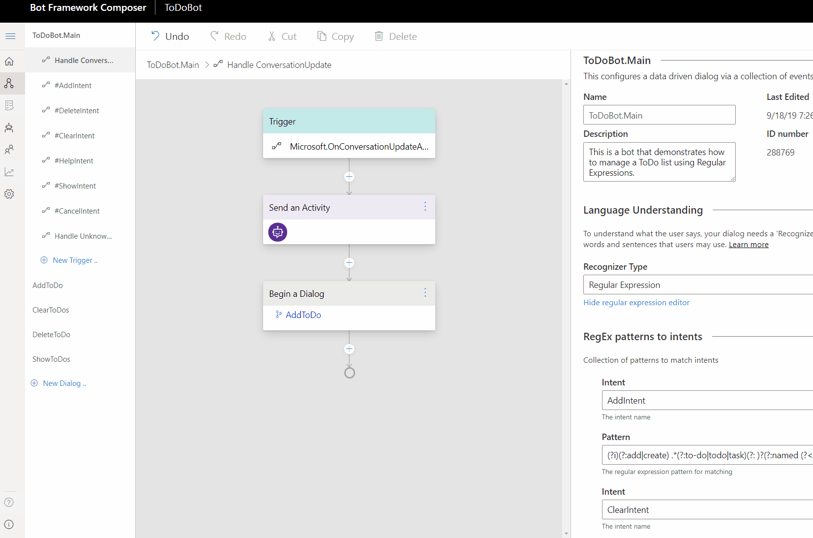813x538 pixels.
Task: Open Send an Activity options menu
Action: point(425,207)
